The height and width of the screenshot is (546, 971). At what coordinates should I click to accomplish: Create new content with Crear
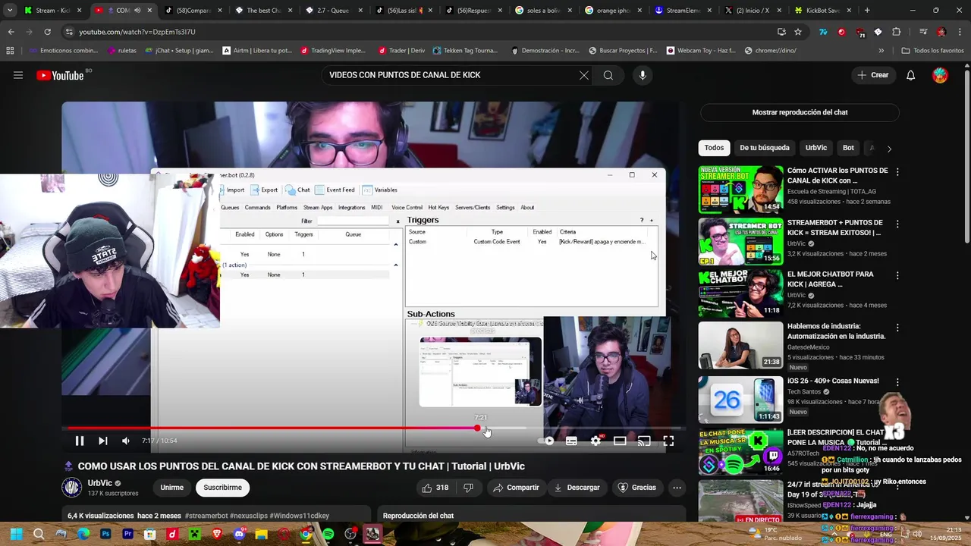pyautogui.click(x=873, y=75)
